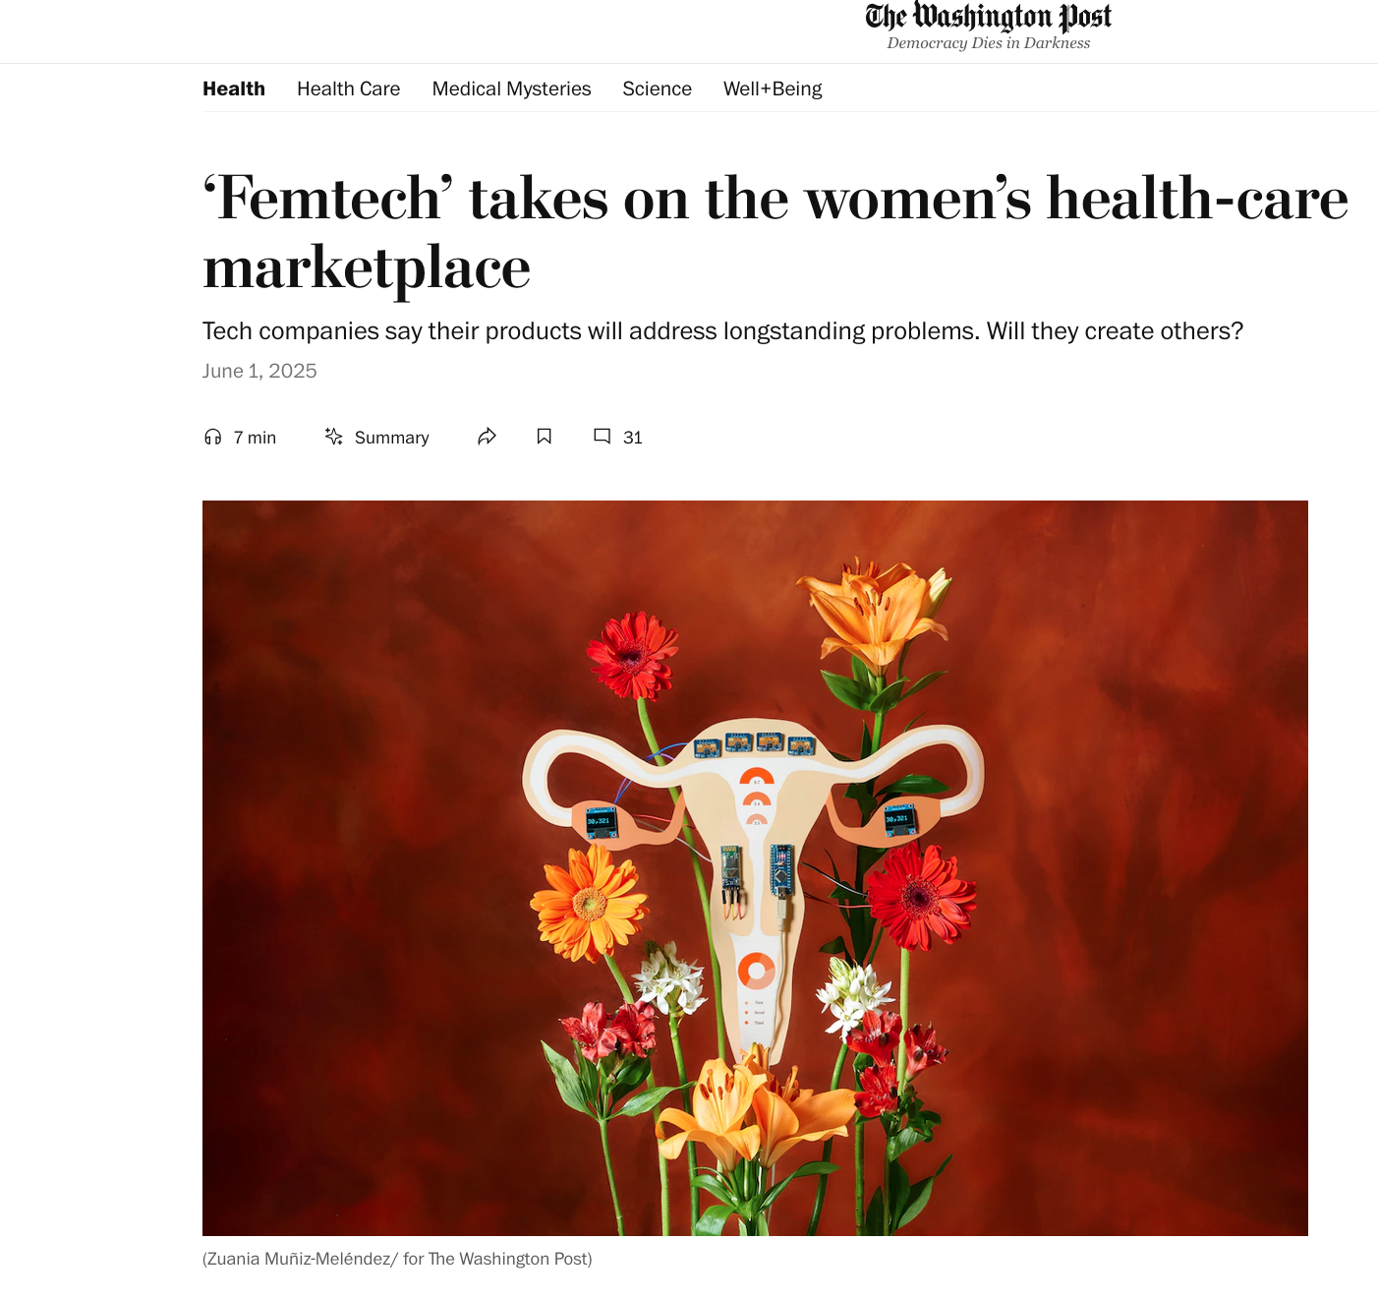This screenshot has height=1300, width=1378.
Task: Click the headphones listen icon
Action: 212,437
